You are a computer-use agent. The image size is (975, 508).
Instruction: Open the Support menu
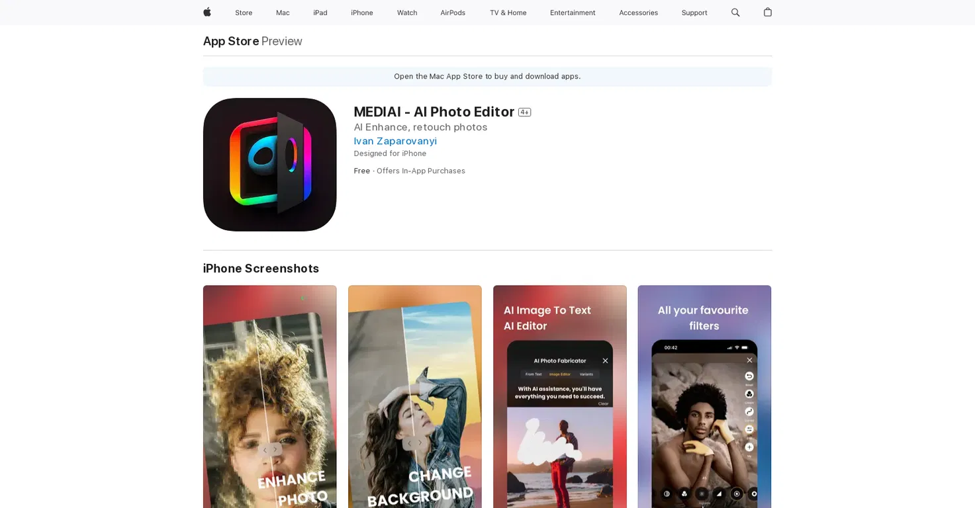(x=694, y=13)
